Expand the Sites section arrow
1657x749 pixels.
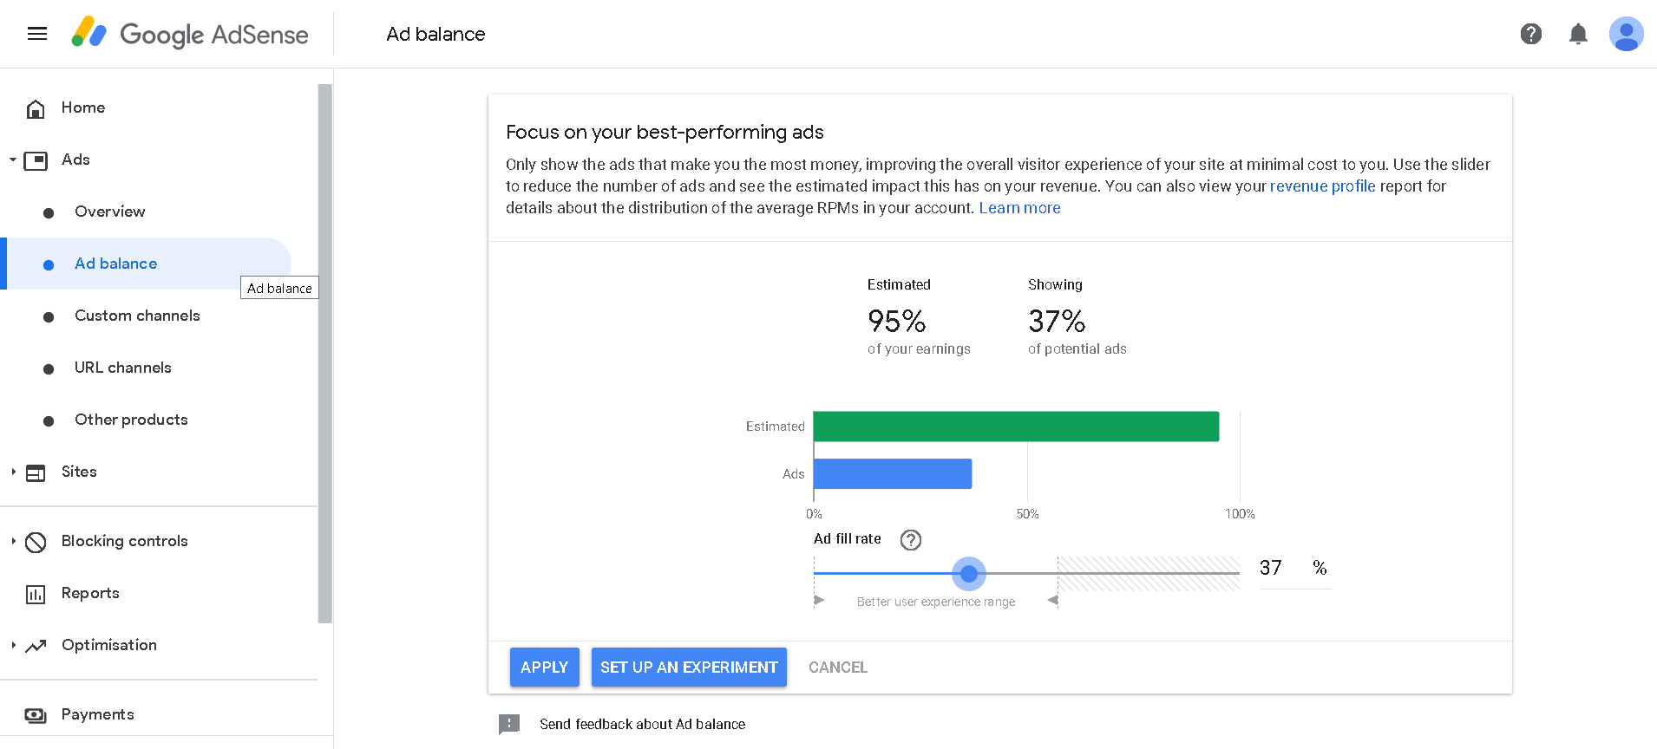[x=13, y=472]
